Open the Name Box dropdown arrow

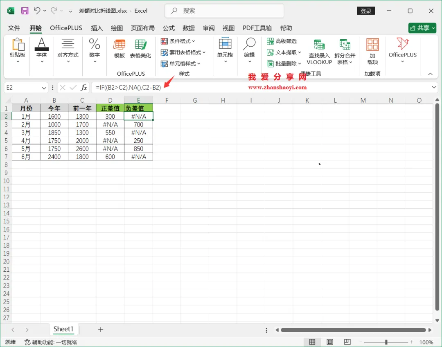(44, 88)
